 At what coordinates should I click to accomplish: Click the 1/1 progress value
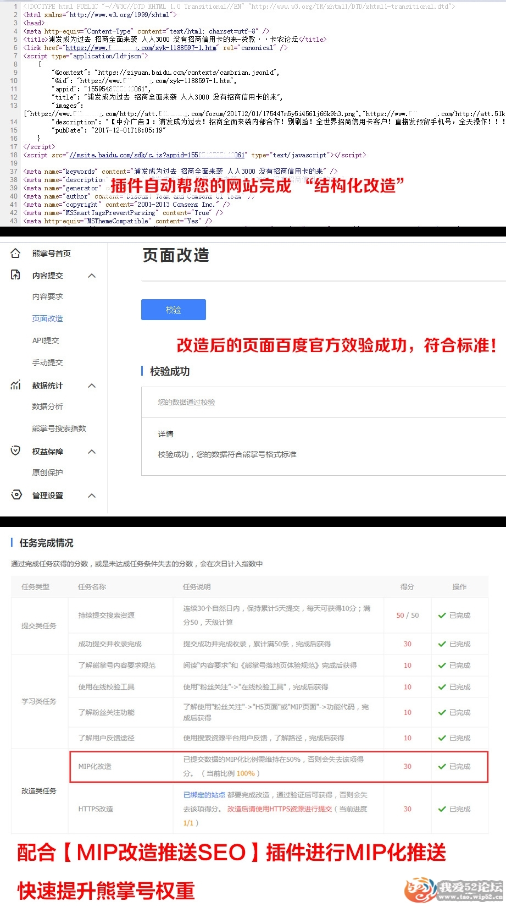pyautogui.click(x=188, y=823)
